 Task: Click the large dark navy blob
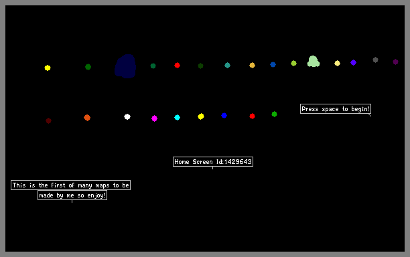pos(125,66)
